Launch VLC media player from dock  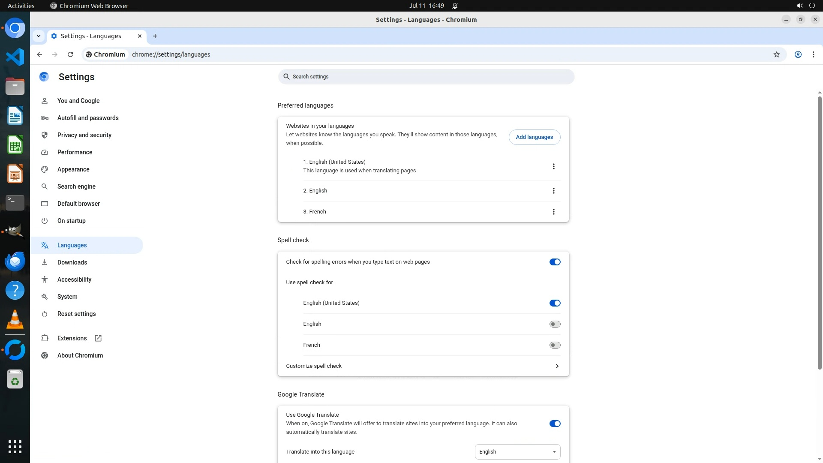click(15, 320)
